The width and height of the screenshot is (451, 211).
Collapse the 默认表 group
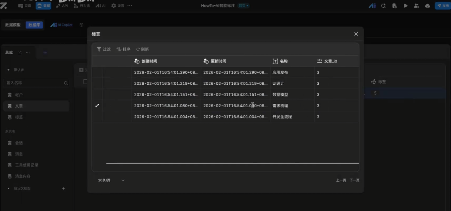[8, 70]
